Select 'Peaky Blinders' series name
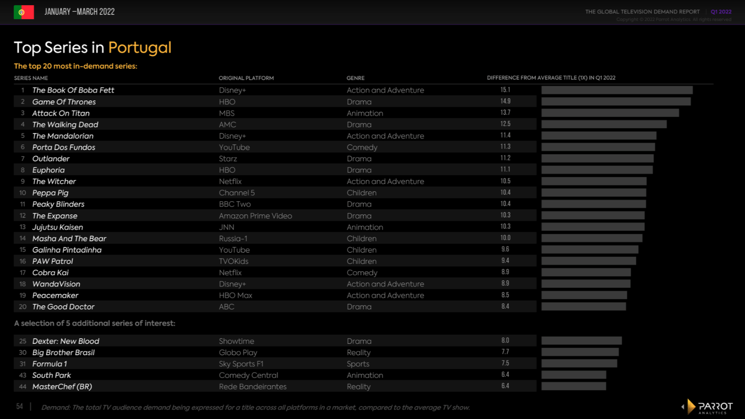Viewport: 745px width, 419px height. tap(58, 204)
